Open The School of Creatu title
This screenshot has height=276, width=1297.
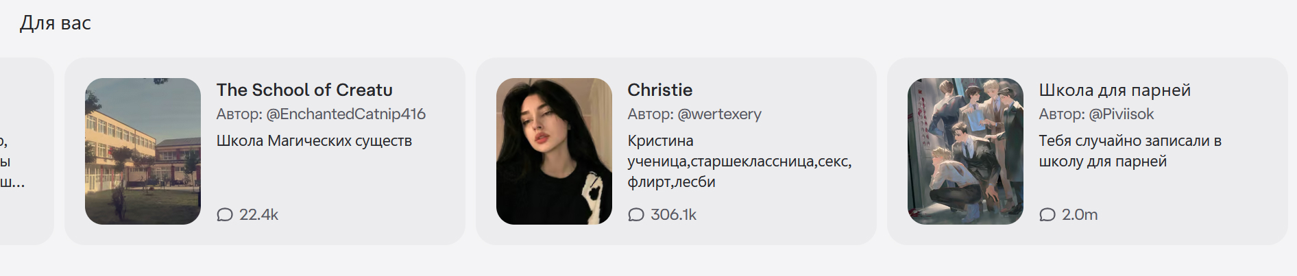click(304, 90)
